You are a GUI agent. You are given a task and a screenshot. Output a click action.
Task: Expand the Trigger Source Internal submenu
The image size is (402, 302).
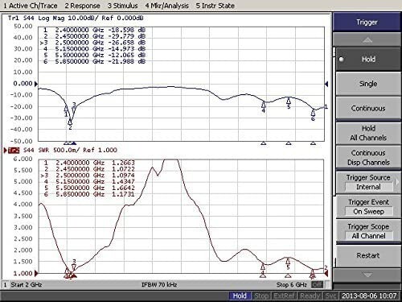coord(368,182)
